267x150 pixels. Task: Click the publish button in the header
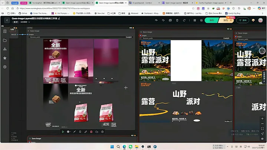[243, 20]
